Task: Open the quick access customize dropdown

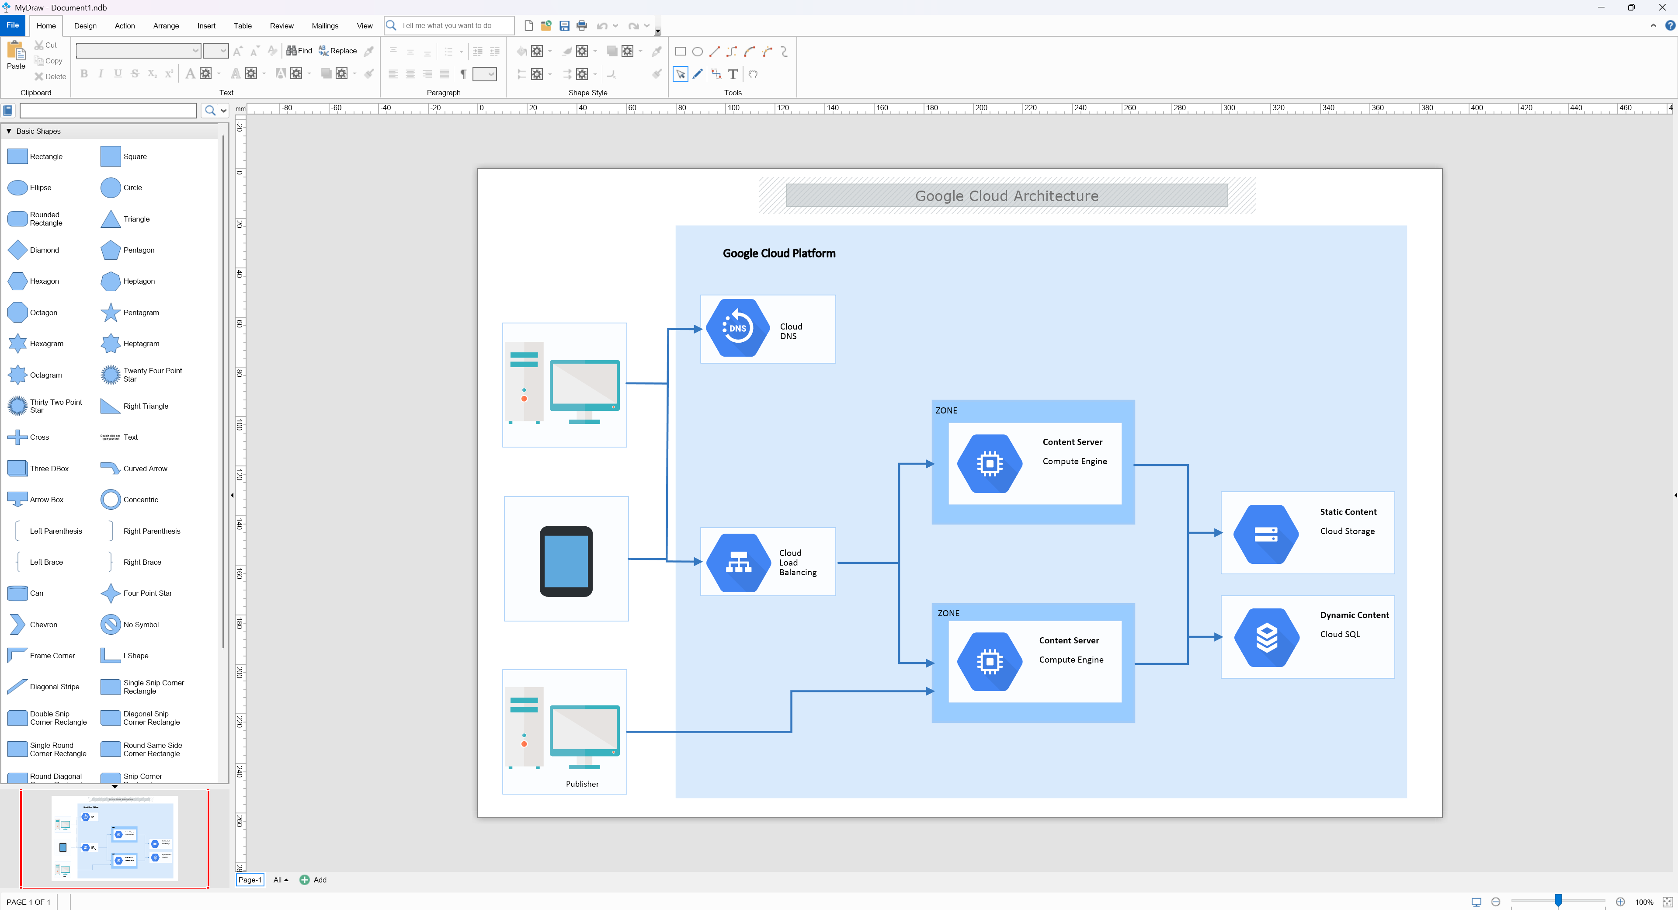Action: (x=658, y=31)
